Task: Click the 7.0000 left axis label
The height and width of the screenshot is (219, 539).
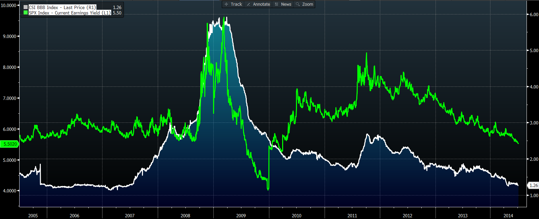Action: pyautogui.click(x=9, y=98)
